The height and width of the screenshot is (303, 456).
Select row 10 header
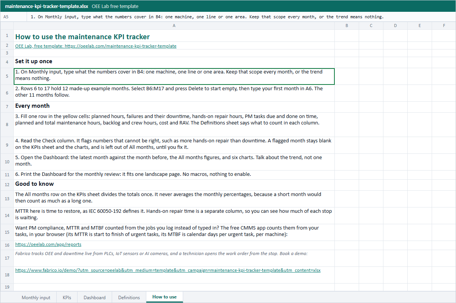[7, 162]
